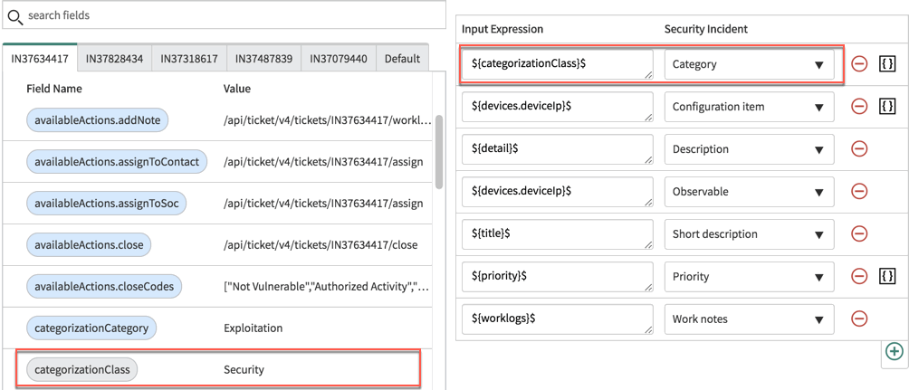The height and width of the screenshot is (390, 909).
Task: Switch to the IN37828434 tab
Action: [114, 59]
